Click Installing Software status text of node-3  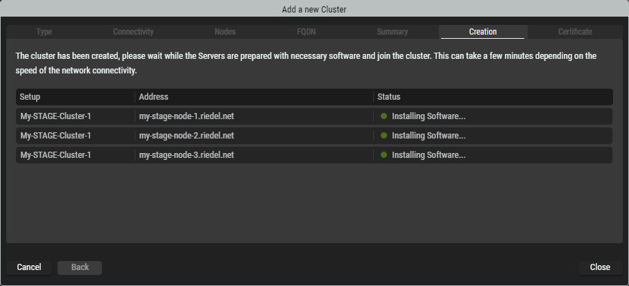pyautogui.click(x=429, y=155)
